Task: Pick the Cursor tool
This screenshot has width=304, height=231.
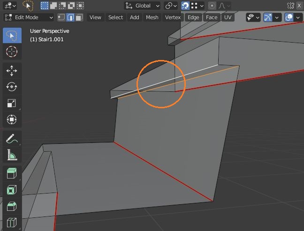Action: [x=12, y=52]
